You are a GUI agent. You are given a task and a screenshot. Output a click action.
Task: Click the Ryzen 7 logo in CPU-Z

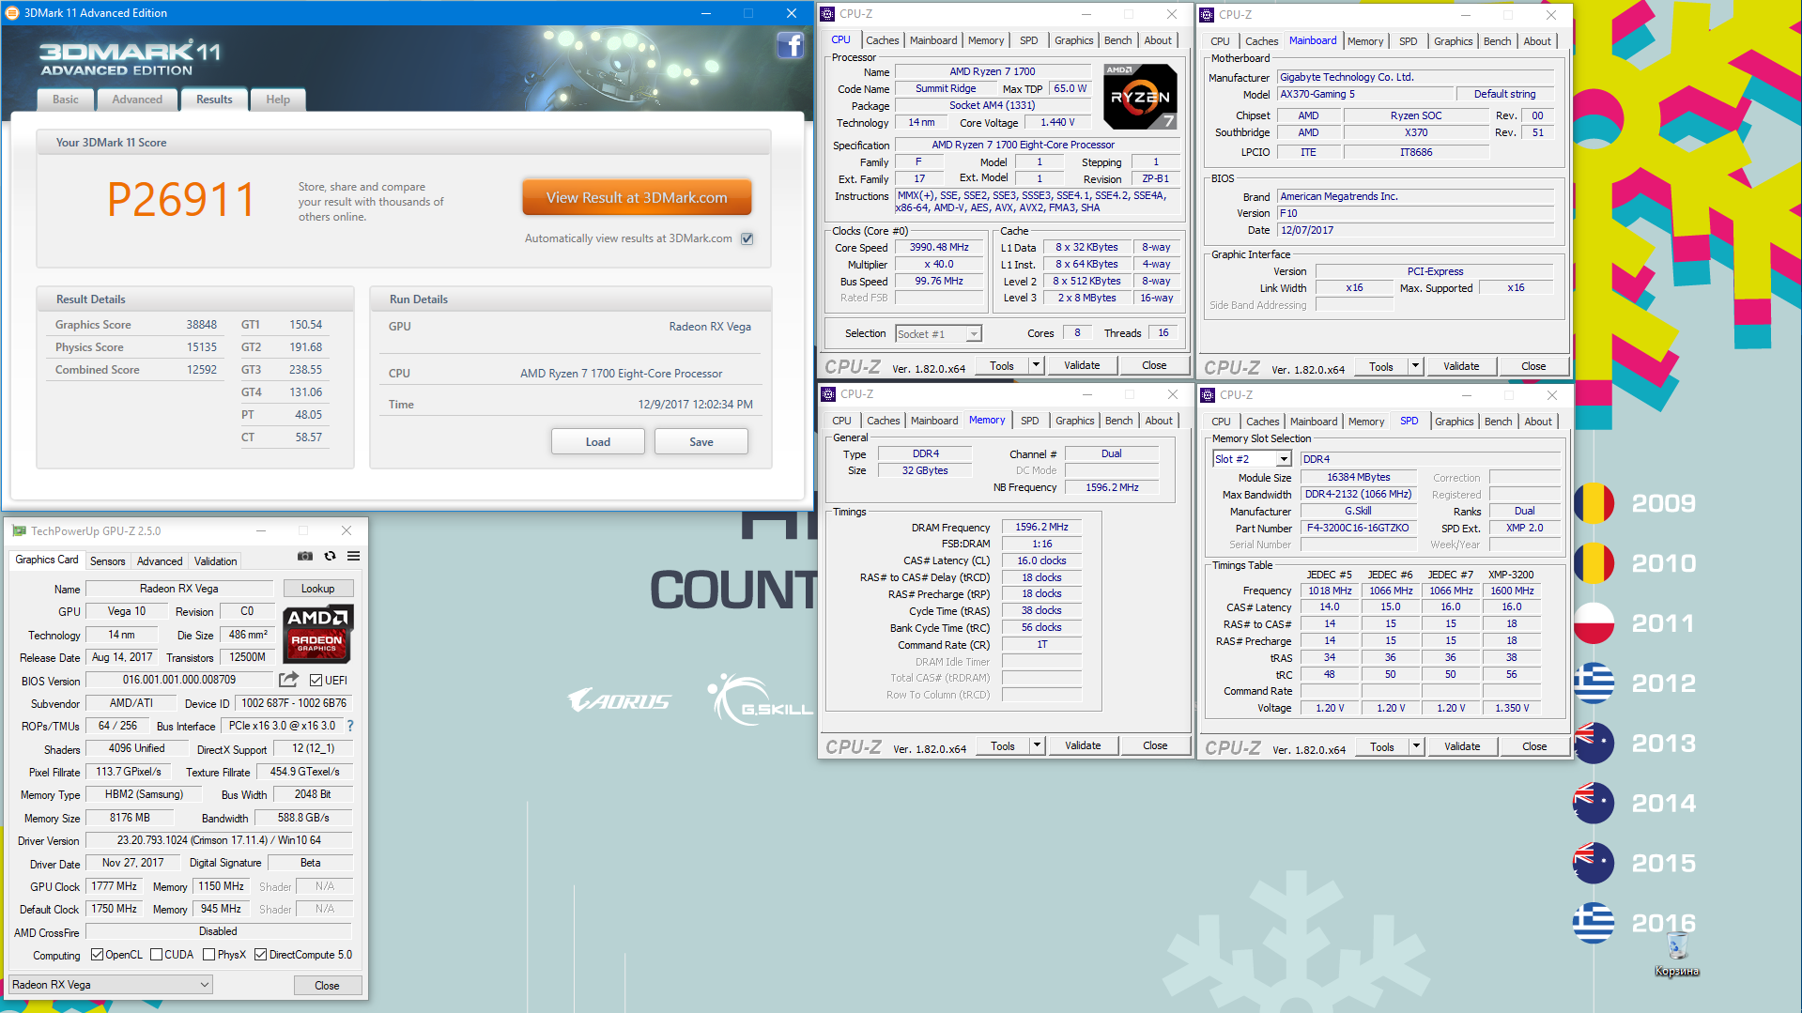(1140, 97)
